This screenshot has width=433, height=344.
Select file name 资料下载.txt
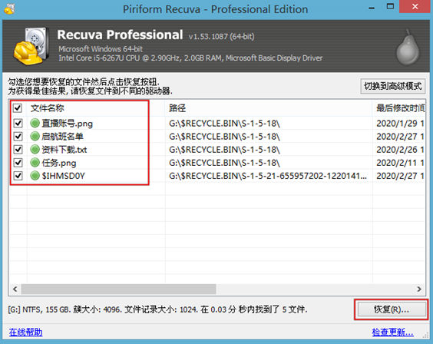[64, 150]
